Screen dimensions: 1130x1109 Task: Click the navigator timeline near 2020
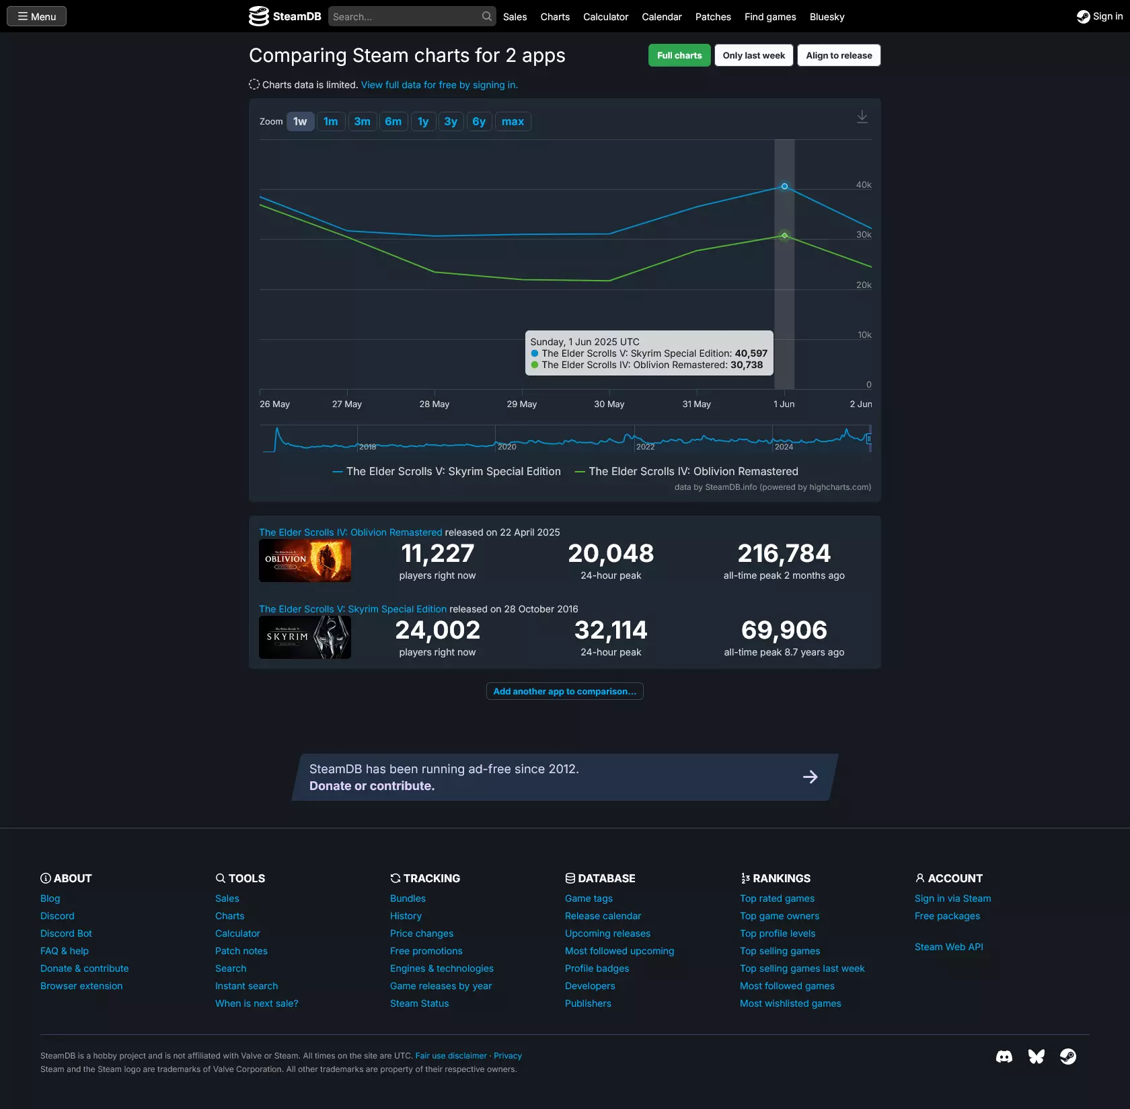[x=506, y=447]
